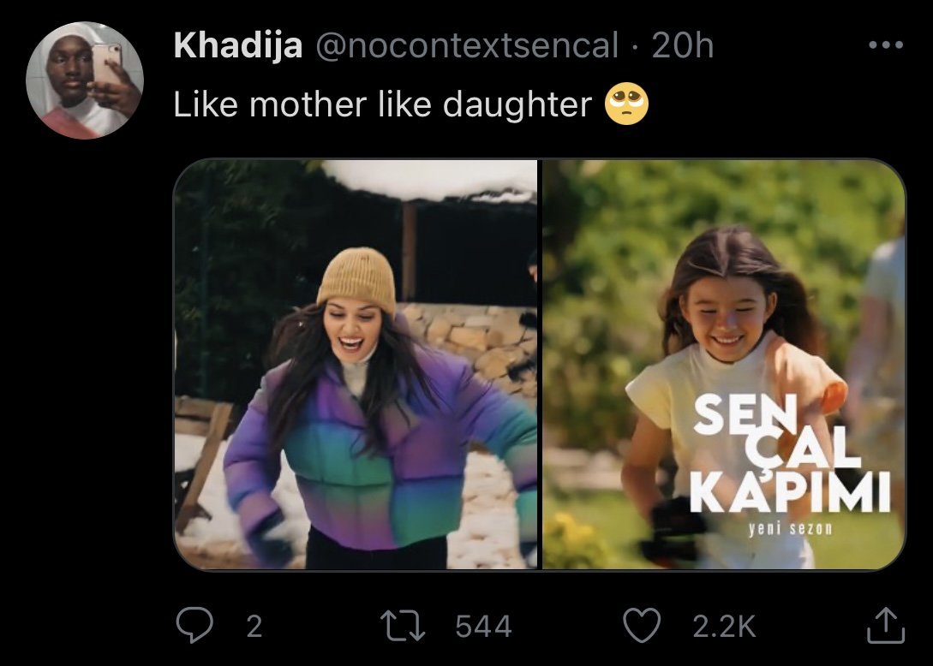Open the share tweet icon
The width and height of the screenshot is (933, 666).
tap(885, 625)
